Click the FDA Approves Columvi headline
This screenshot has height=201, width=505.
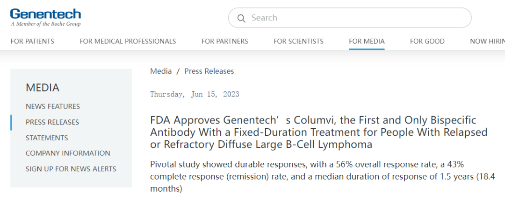[318, 132]
